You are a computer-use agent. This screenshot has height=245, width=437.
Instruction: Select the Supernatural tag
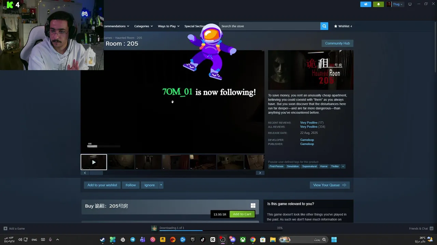309,166
